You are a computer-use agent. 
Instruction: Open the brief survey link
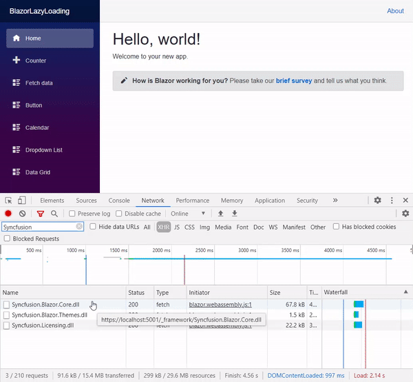click(x=293, y=80)
